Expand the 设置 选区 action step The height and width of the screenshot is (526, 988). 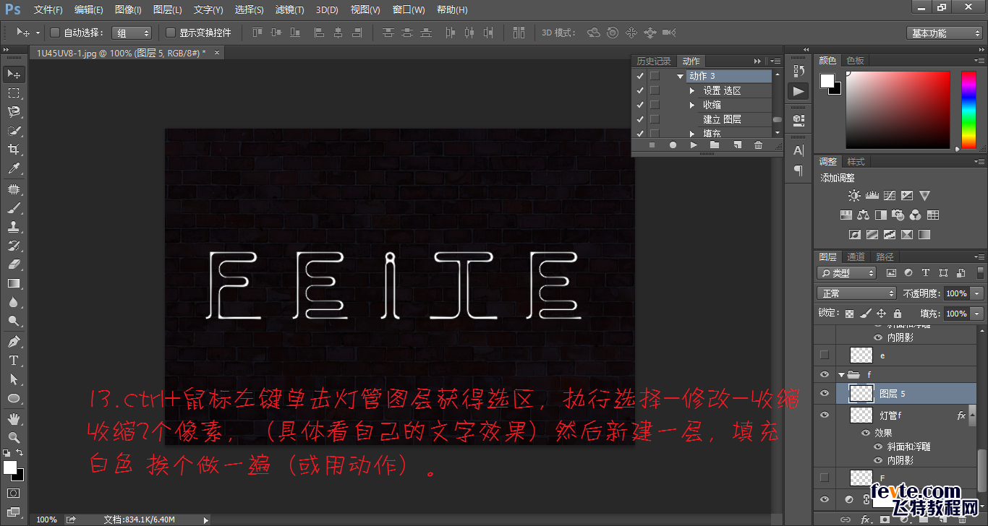[x=692, y=90]
